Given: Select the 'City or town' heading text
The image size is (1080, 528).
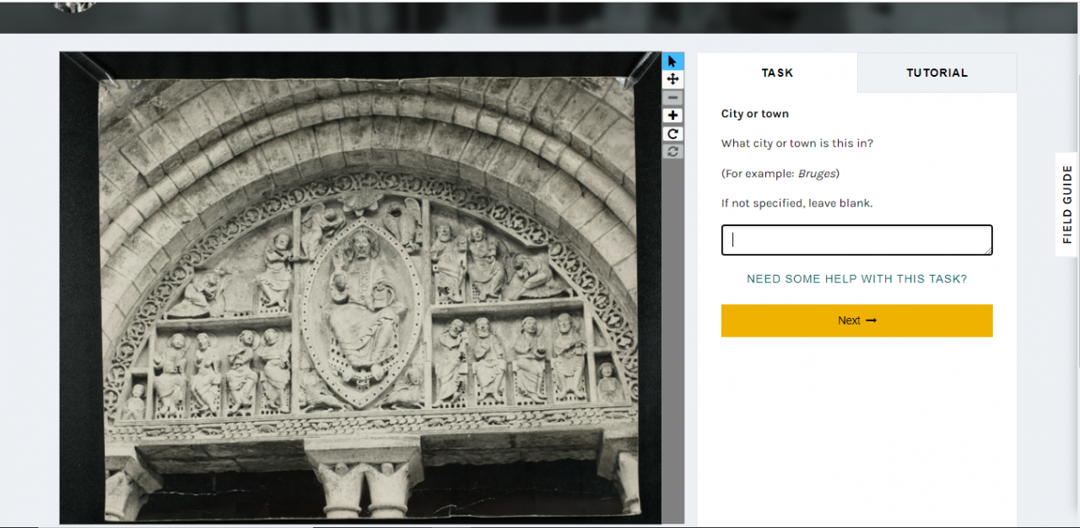Looking at the screenshot, I should pyautogui.click(x=755, y=114).
